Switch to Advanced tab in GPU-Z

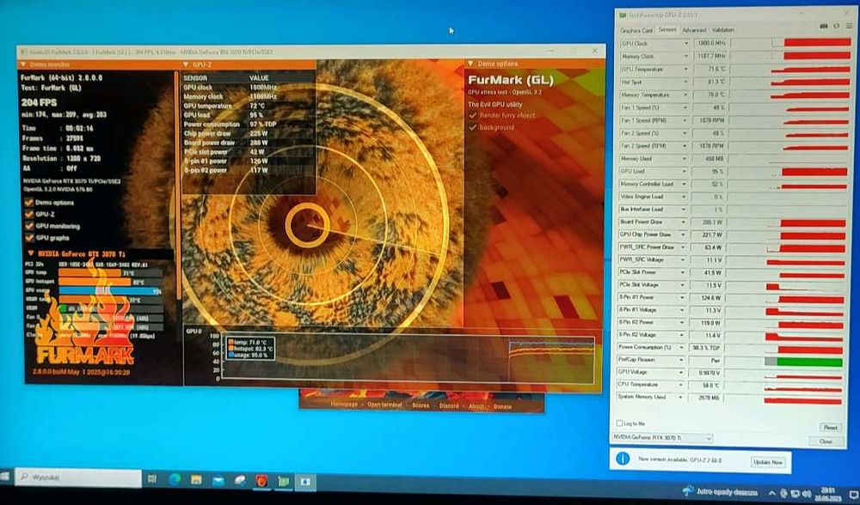694,30
